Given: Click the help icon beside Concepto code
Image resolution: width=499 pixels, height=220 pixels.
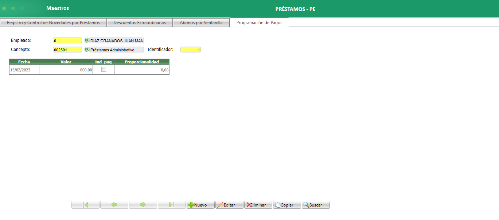Looking at the screenshot, I should (x=86, y=50).
